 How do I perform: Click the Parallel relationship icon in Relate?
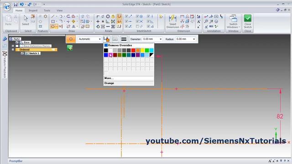click(x=103, y=16)
